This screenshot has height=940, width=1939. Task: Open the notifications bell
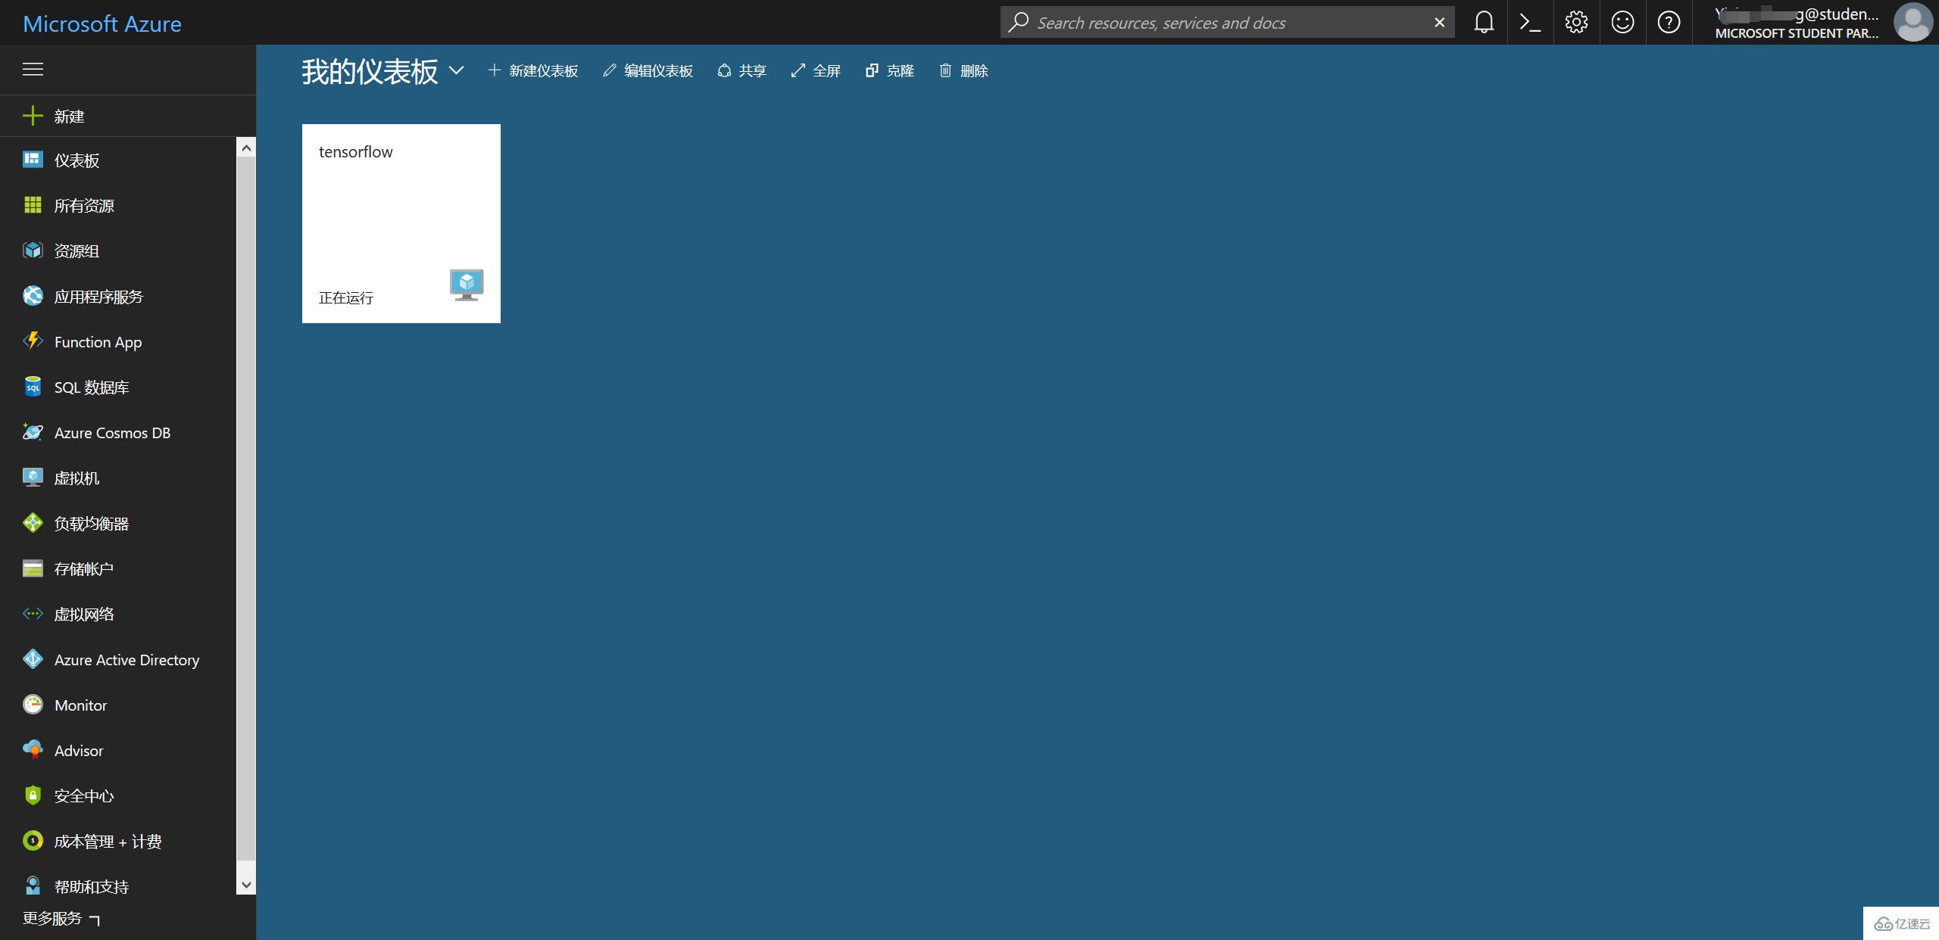[1484, 23]
